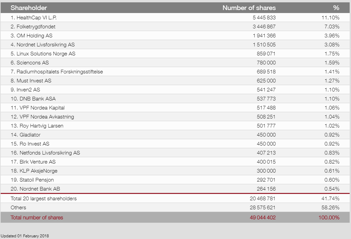Select the 7.03% percentage value

pos(332,27)
